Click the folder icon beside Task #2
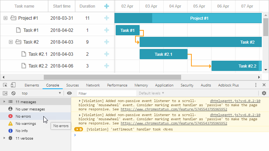 point(18,42)
